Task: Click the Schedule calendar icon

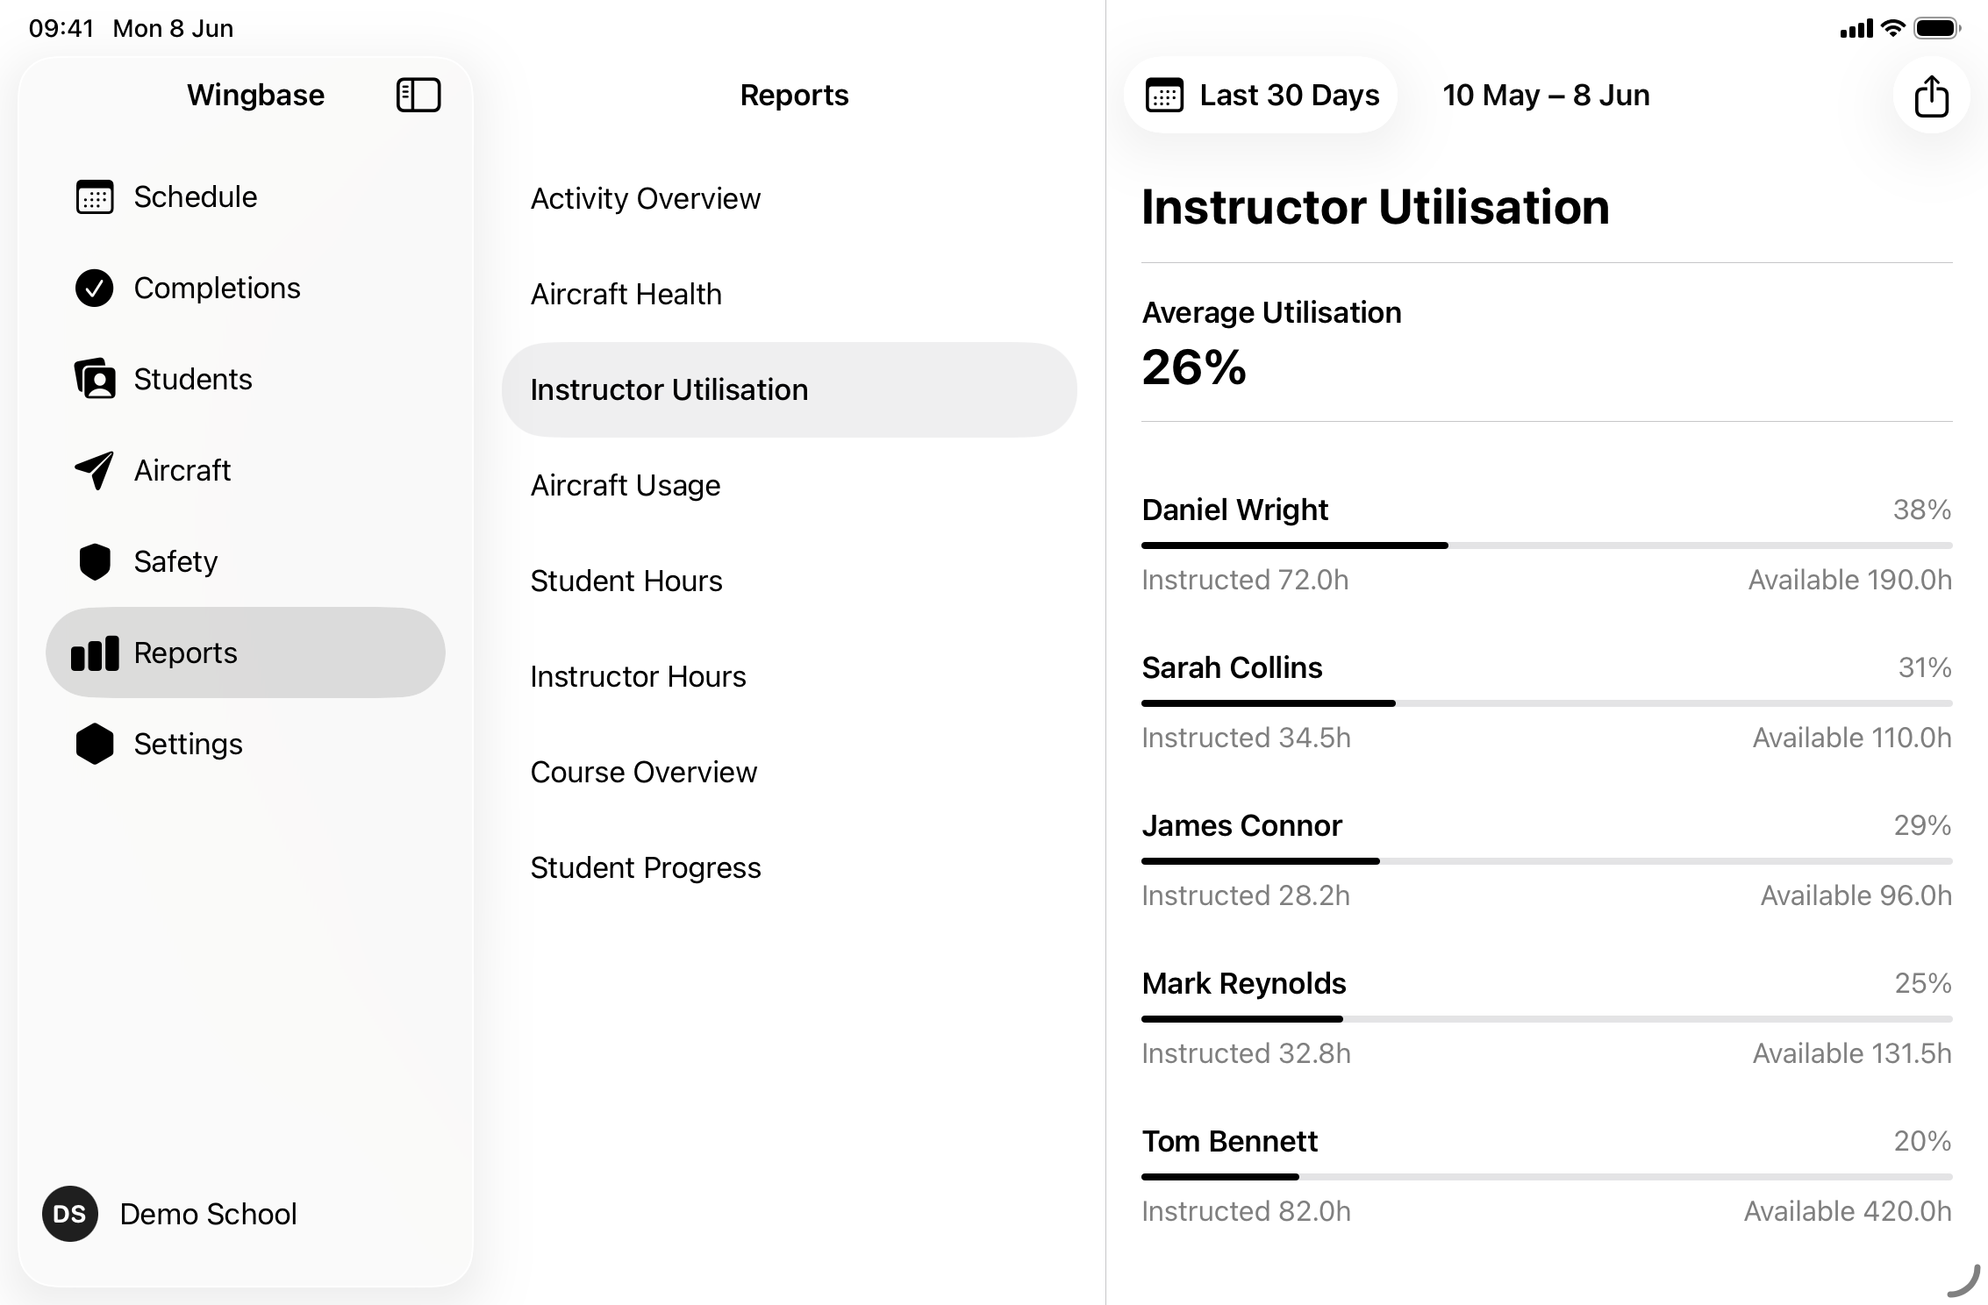Action: [x=95, y=196]
